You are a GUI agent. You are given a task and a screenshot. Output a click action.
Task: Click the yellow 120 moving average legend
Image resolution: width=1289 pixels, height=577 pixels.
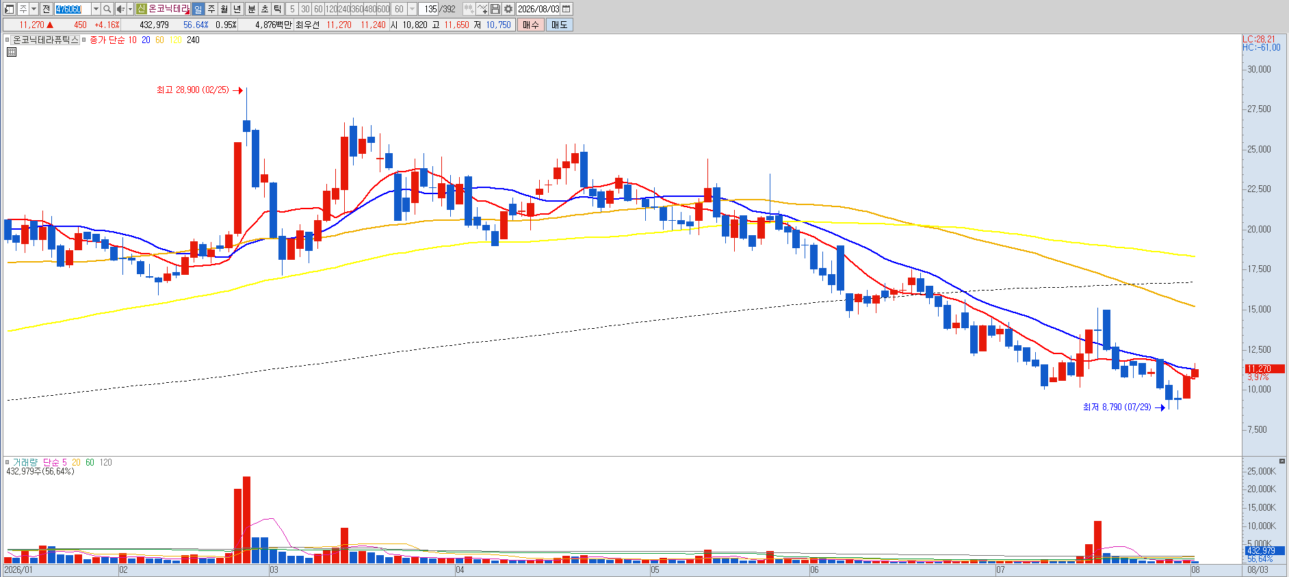tap(176, 40)
